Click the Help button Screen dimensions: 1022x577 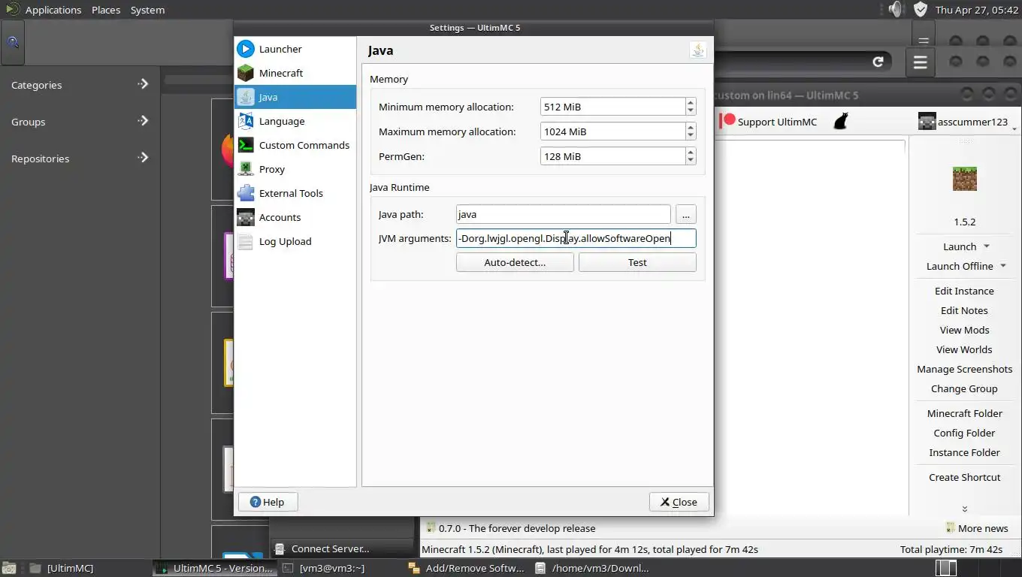tap(268, 502)
